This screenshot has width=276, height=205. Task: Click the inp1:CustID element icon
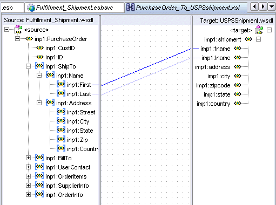click(40, 48)
